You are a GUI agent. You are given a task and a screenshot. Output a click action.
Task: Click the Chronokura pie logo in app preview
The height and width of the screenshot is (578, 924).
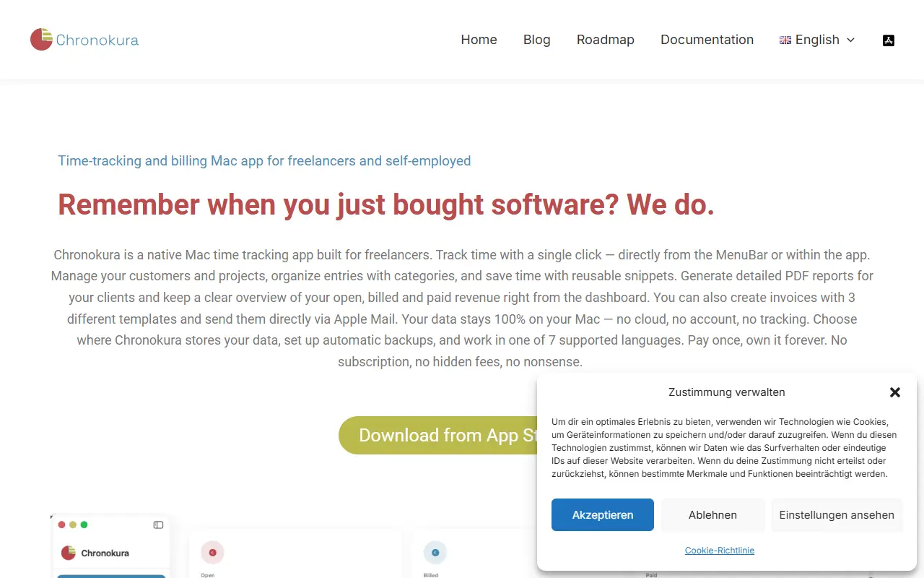(69, 553)
